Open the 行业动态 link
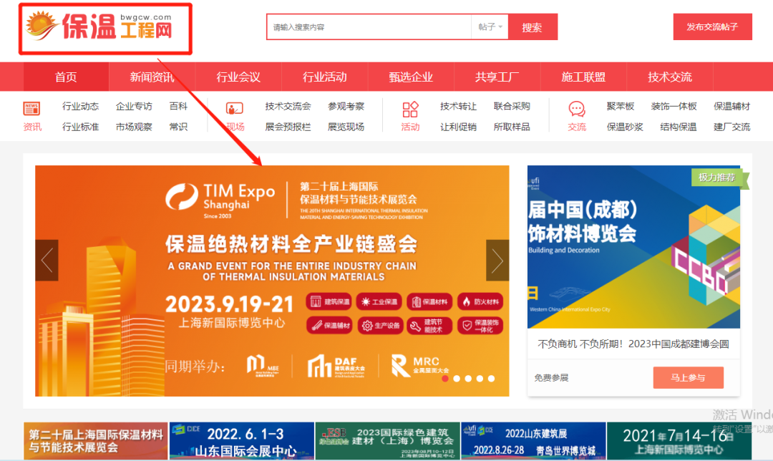The height and width of the screenshot is (461, 773). 80,106
